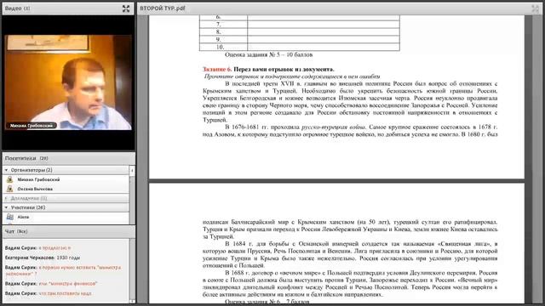The image size is (545, 306).
Task: Click the participant icon beside Alena
Action: (x=9, y=217)
